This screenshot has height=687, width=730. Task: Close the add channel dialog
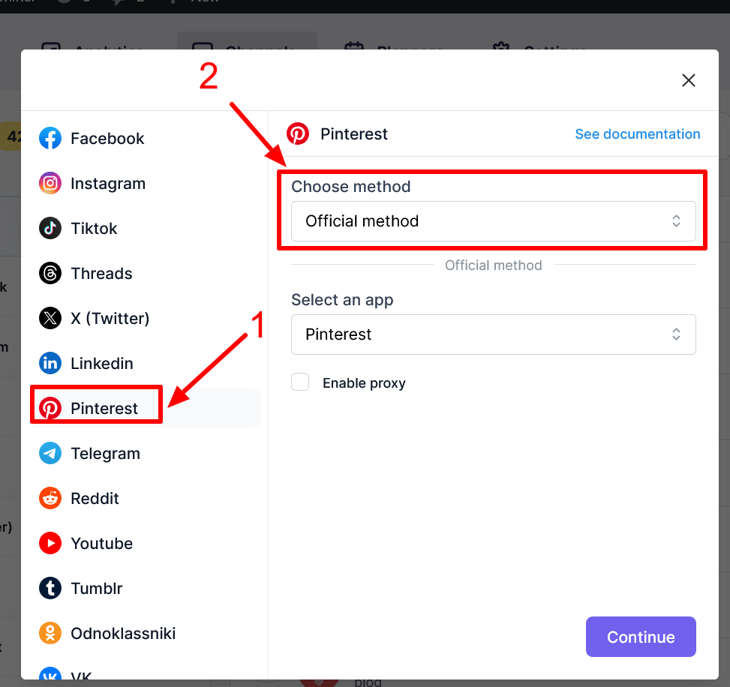(x=688, y=80)
